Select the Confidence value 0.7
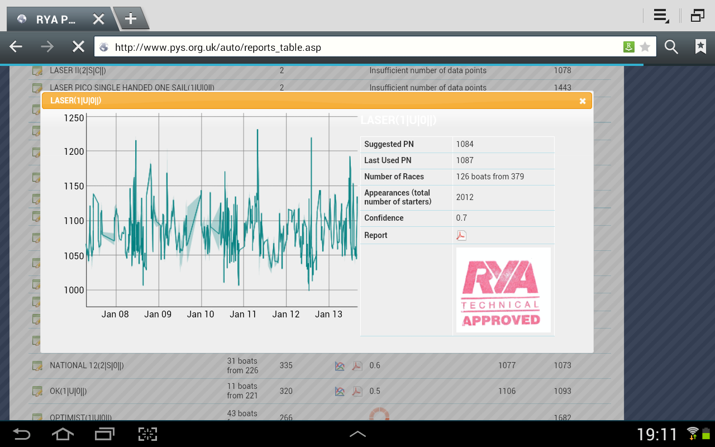Screen dimensions: 715x447 [461, 218]
